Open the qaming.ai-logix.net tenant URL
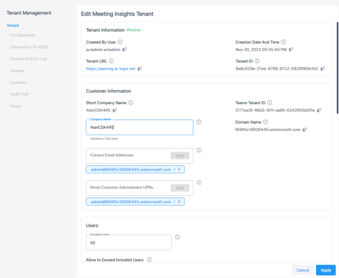 tap(111, 68)
